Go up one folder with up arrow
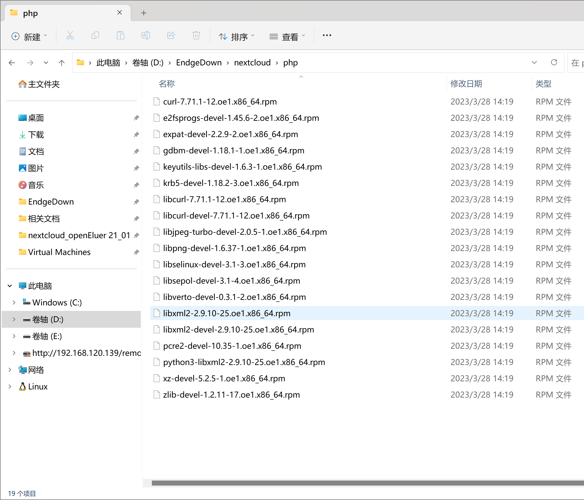584x500 pixels. [62, 62]
